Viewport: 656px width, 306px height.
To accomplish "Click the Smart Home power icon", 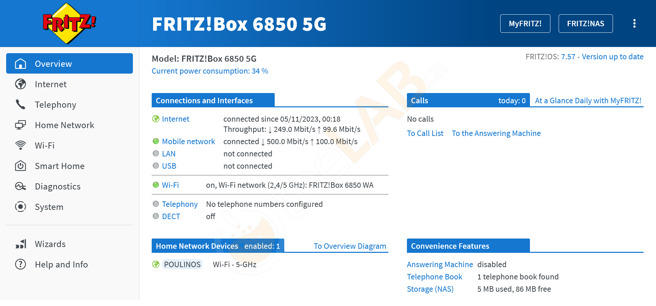I will pyautogui.click(x=20, y=166).
